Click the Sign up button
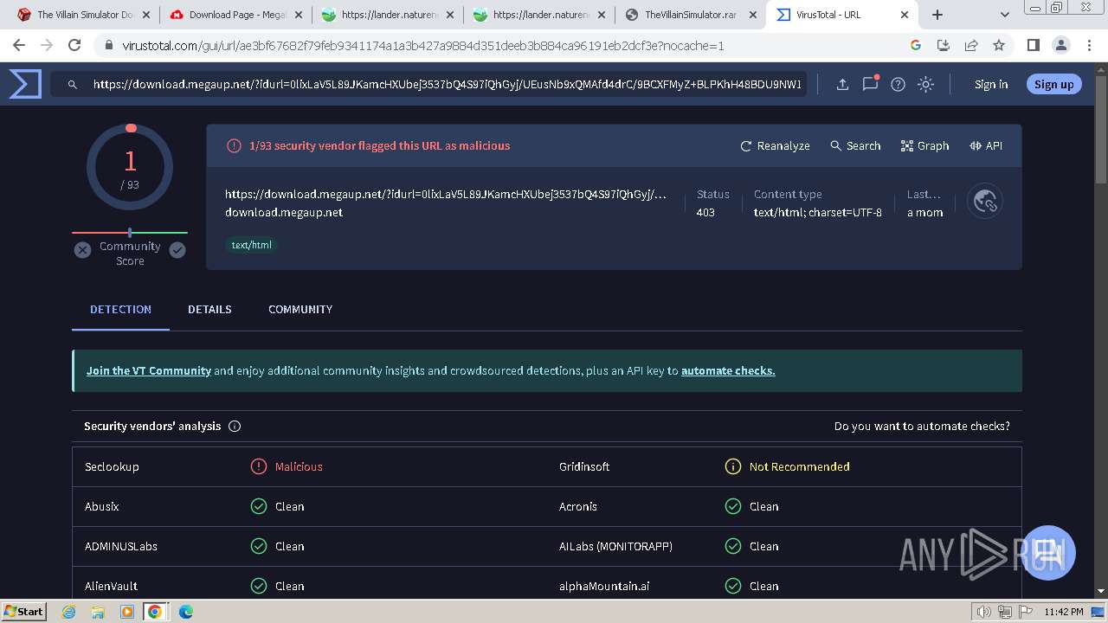The image size is (1108, 623). click(1053, 84)
